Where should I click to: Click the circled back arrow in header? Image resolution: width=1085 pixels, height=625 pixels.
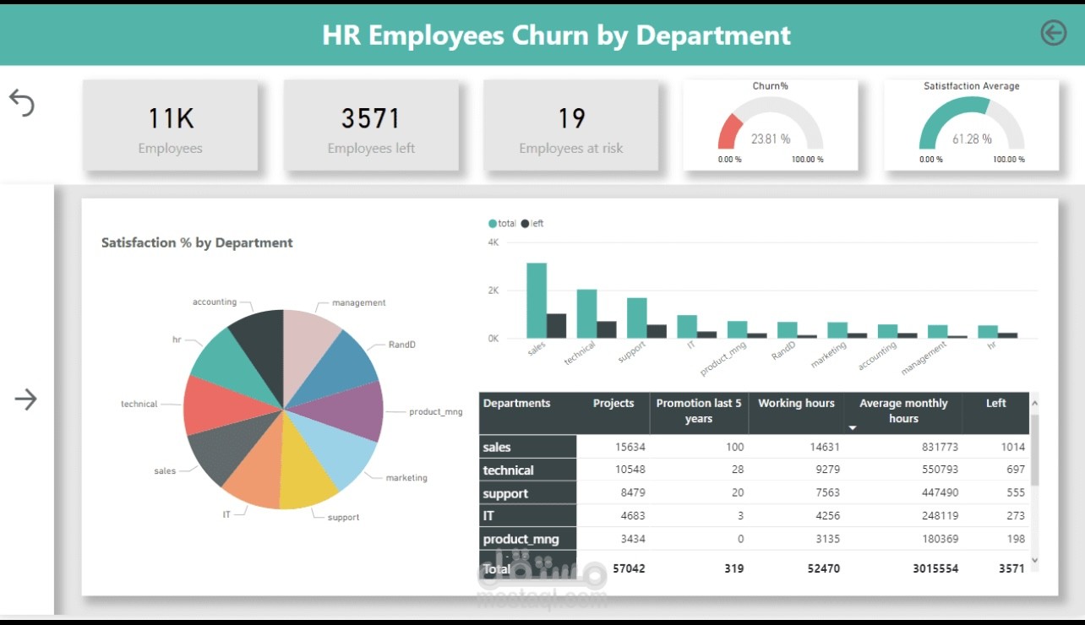(x=1054, y=33)
